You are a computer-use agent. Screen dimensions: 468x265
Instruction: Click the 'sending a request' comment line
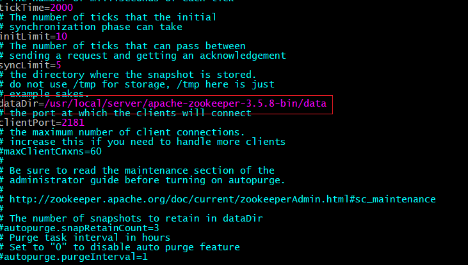click(x=147, y=56)
